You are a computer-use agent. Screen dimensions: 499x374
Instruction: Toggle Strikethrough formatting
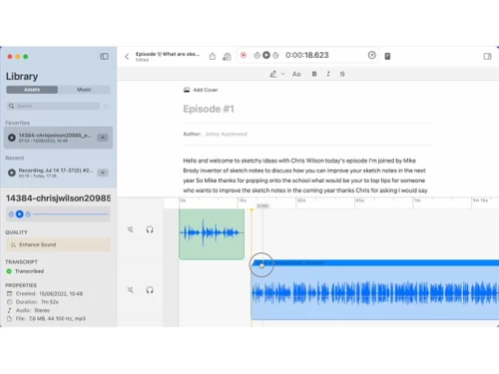342,74
